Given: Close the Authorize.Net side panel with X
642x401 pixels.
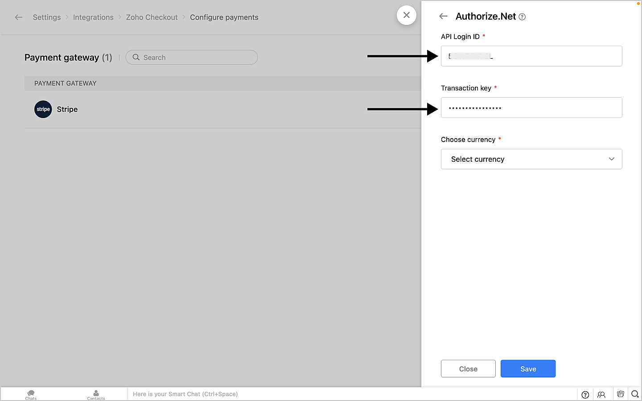Looking at the screenshot, I should click(x=407, y=15).
